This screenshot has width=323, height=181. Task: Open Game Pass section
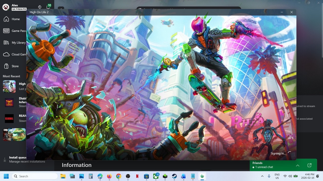(14, 31)
